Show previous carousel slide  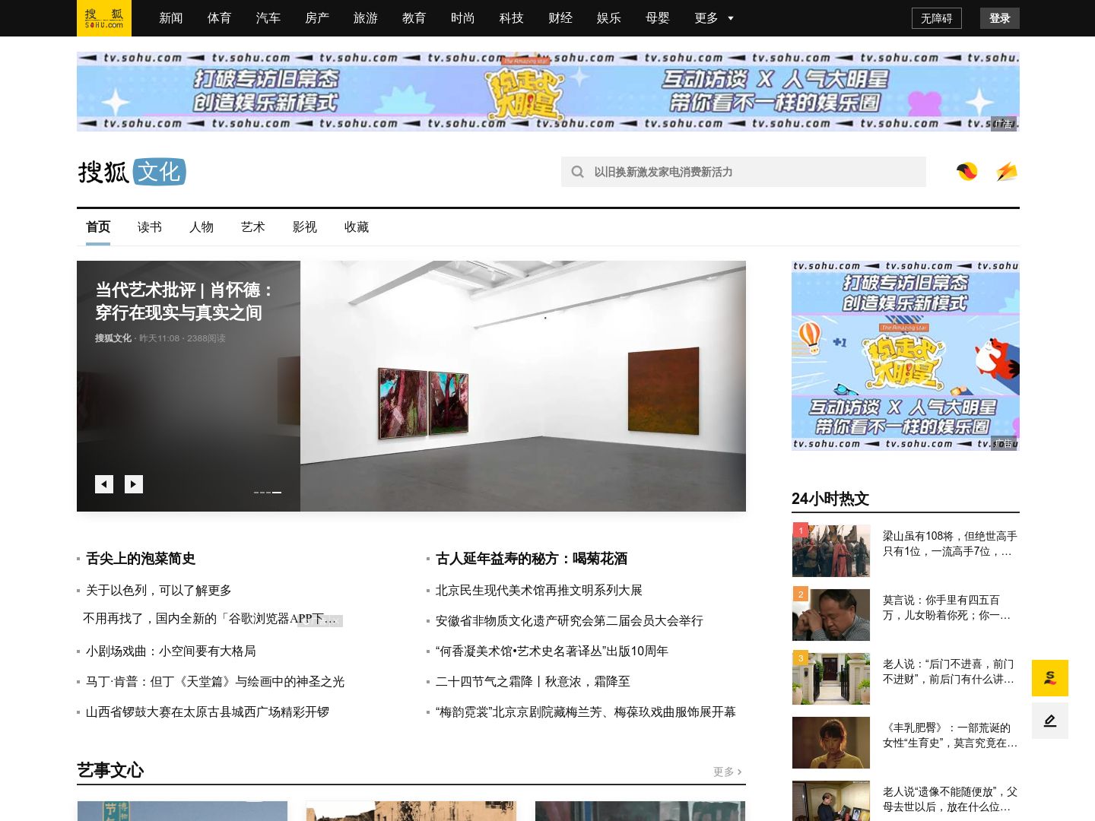[104, 484]
